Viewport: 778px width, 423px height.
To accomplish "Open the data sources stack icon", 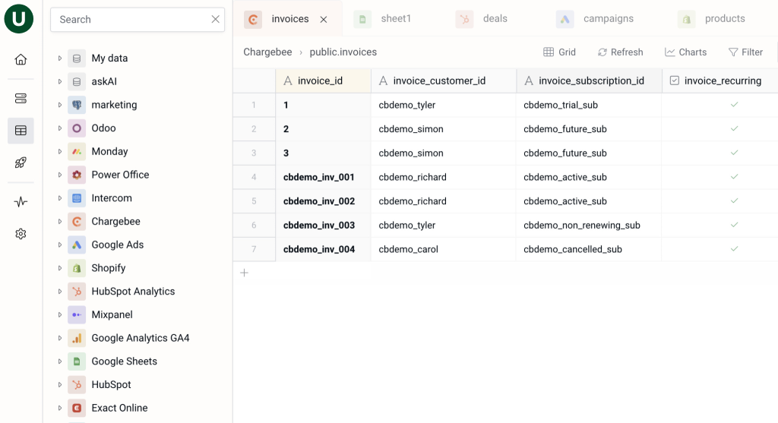I will click(21, 99).
